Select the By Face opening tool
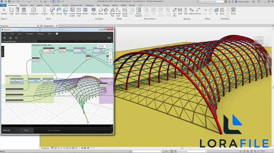This screenshot has width=274, height=153. pos(175,12)
